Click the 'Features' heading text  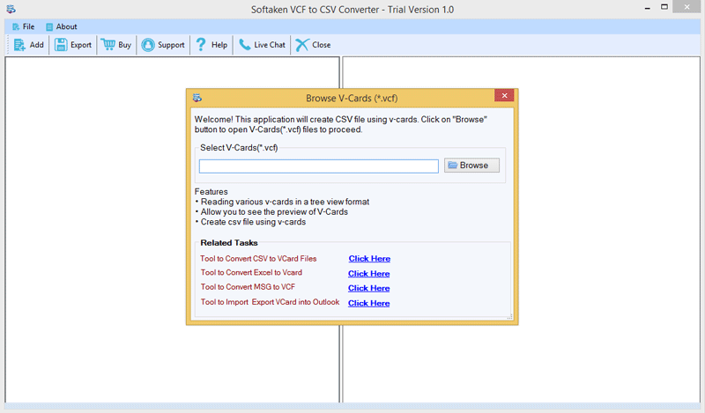tap(211, 191)
